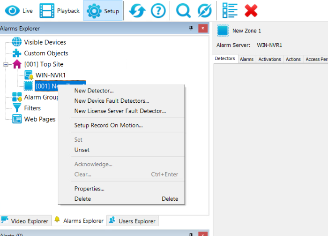The width and height of the screenshot is (328, 236).
Task: Click Unset in context menu
Action: [x=121, y=150]
